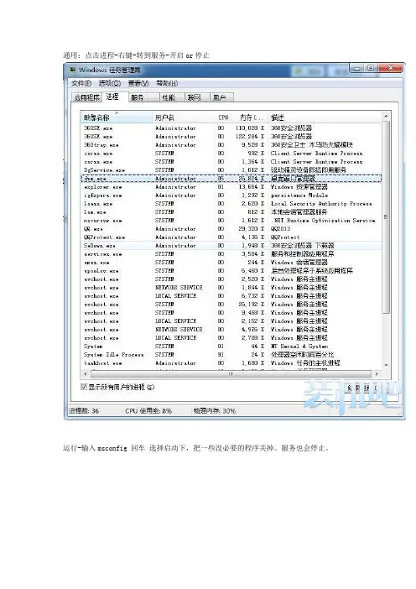Click the persistence Module description cell

(299, 195)
